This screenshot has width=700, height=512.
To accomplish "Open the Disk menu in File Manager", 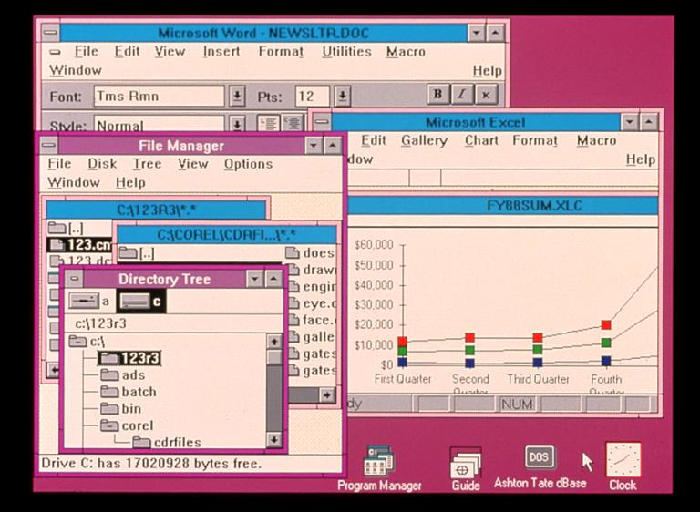I will click(102, 164).
